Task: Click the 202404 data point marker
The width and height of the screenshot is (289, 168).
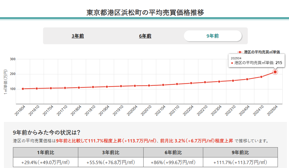Action: click(247, 79)
